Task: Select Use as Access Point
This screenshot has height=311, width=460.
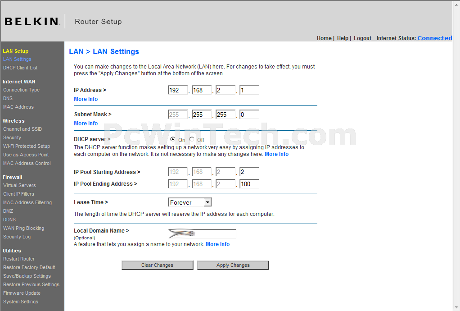Action: pos(26,155)
